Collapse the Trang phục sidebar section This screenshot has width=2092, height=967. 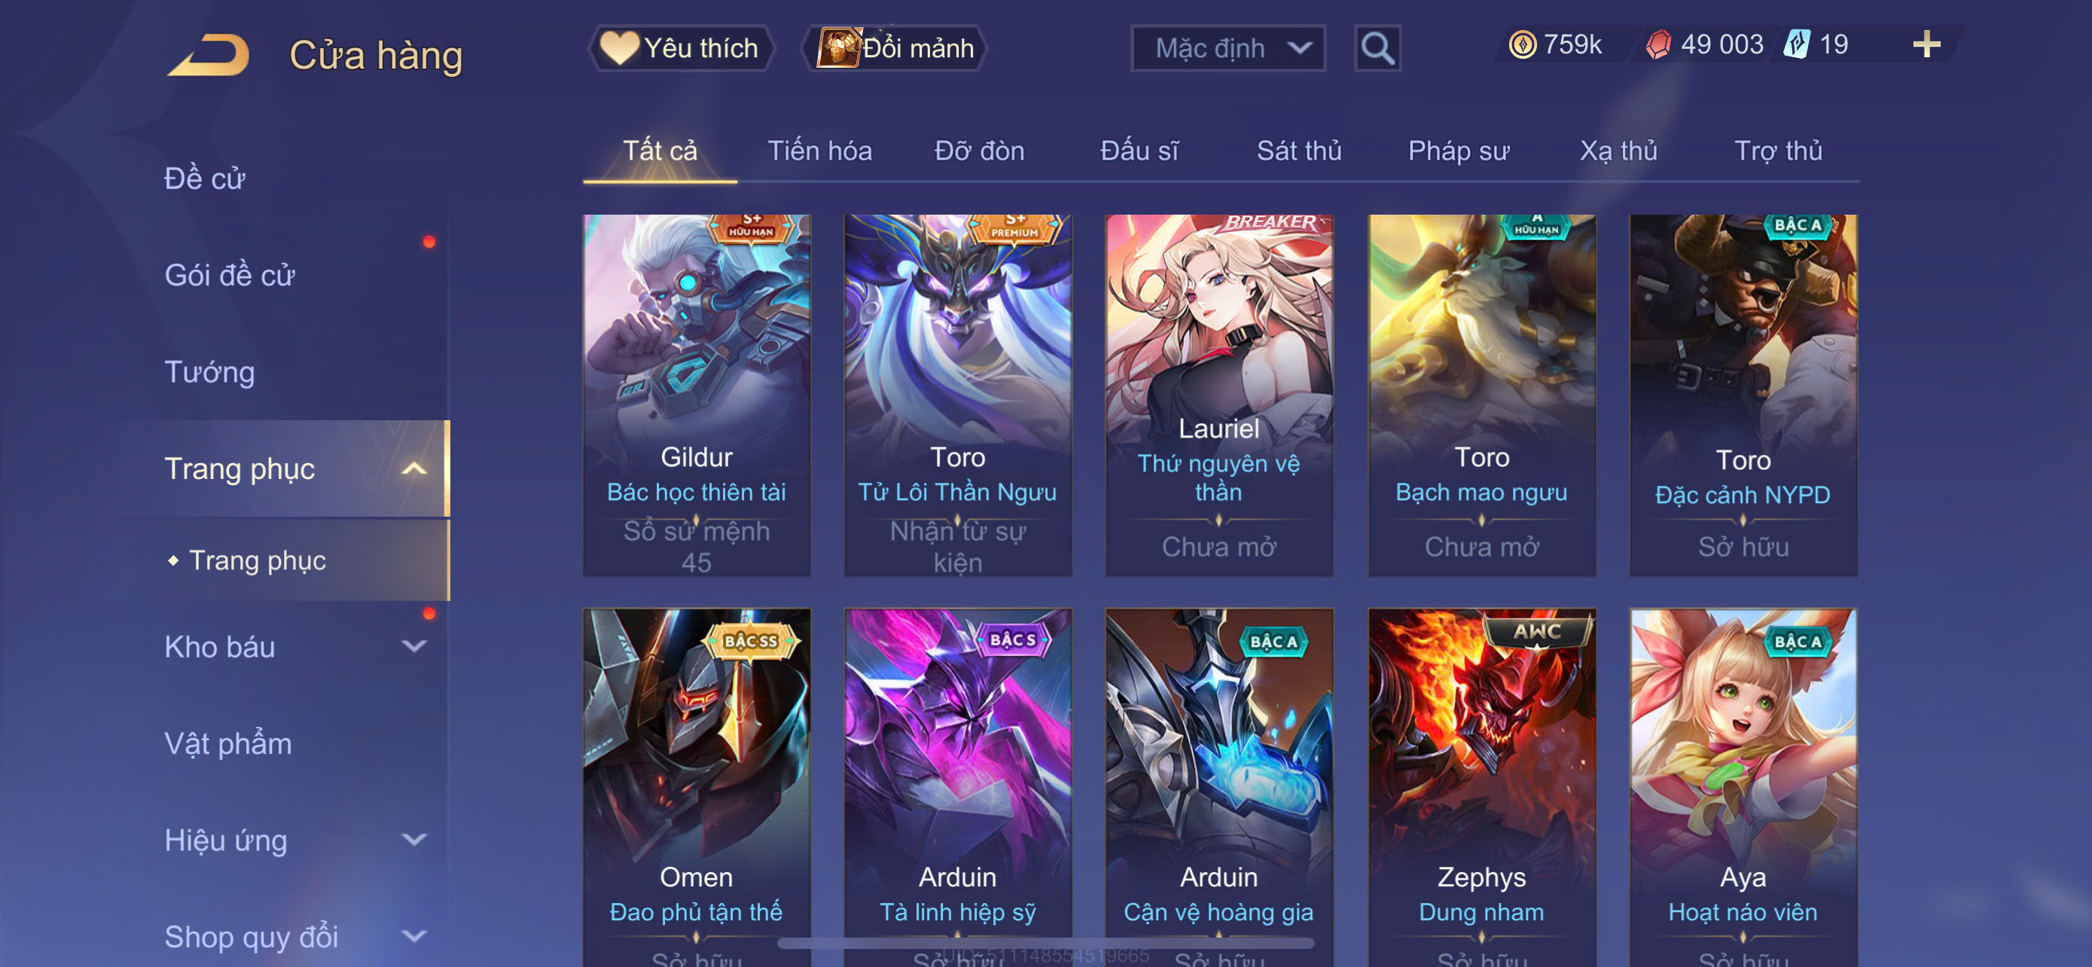pyautogui.click(x=414, y=468)
